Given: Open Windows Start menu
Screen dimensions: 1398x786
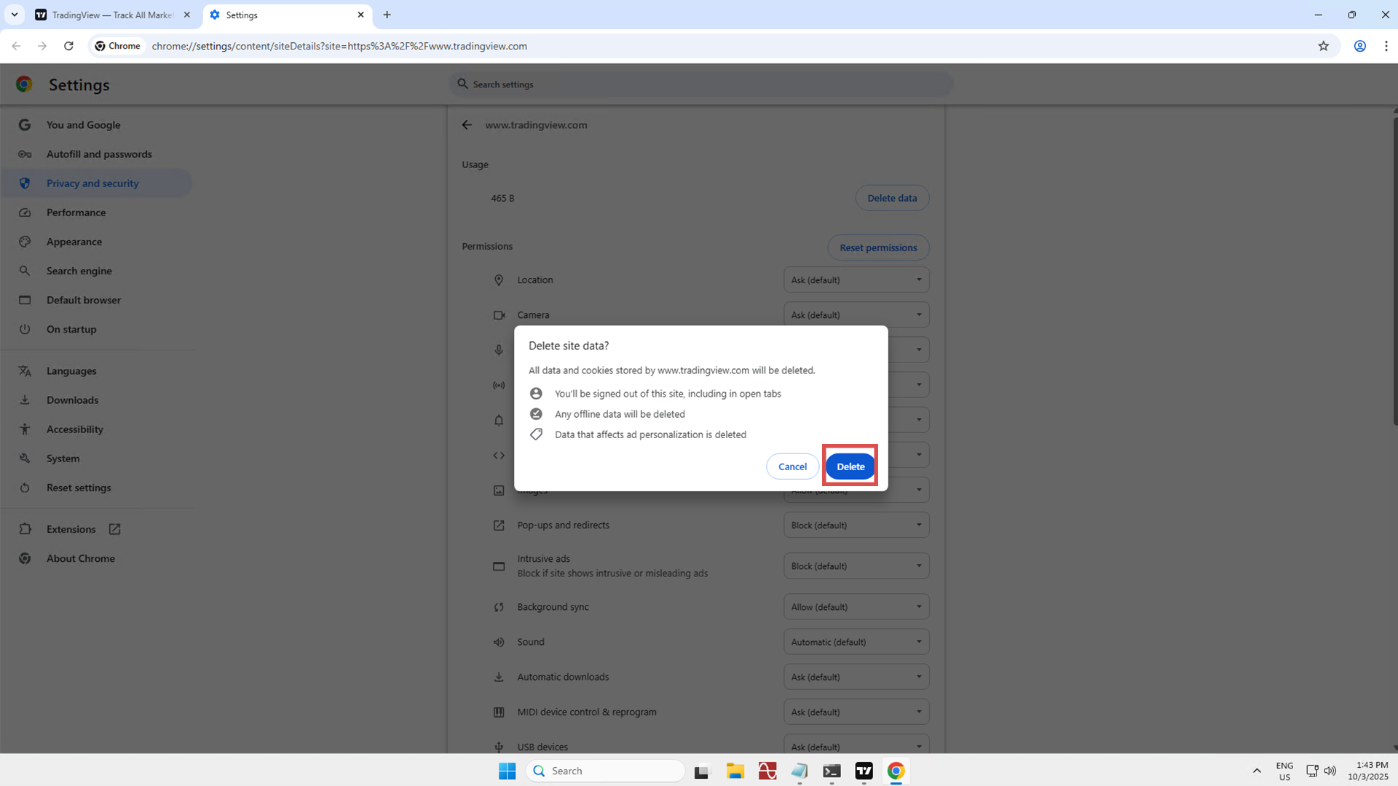Looking at the screenshot, I should tap(507, 771).
